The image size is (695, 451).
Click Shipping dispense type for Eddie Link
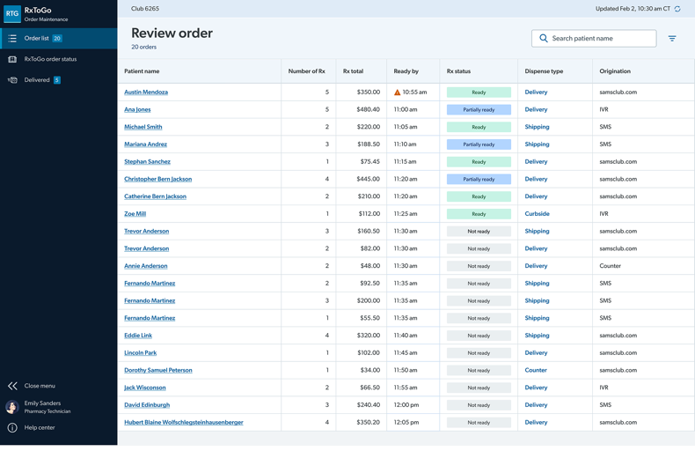[x=537, y=336]
